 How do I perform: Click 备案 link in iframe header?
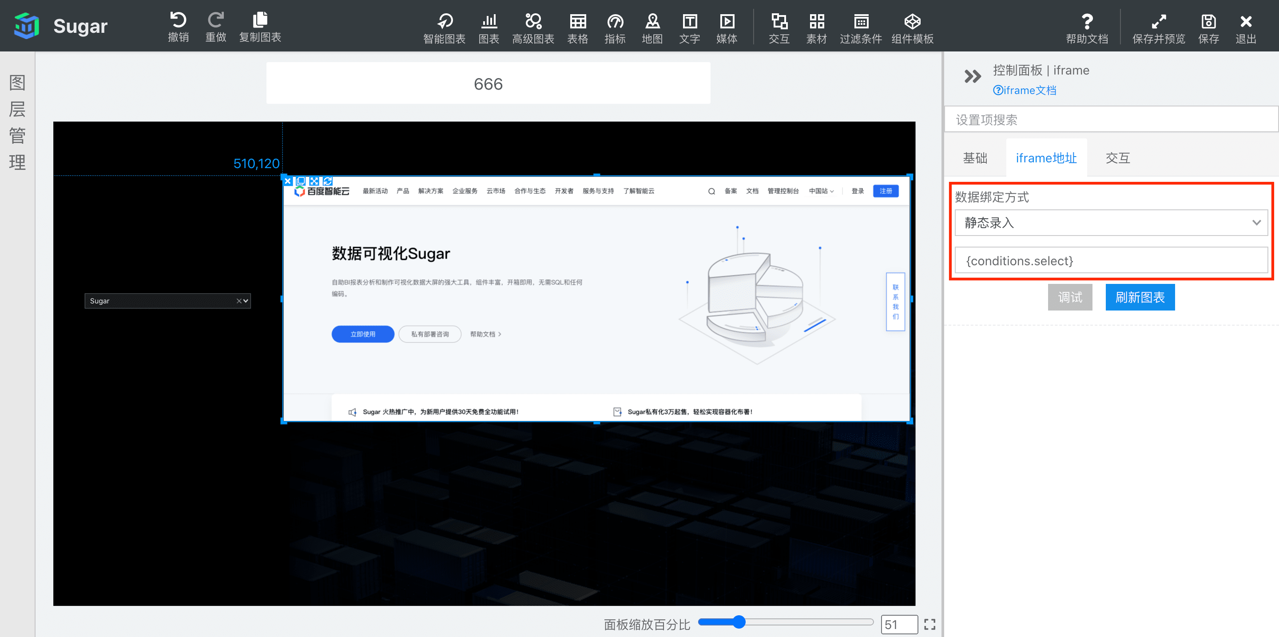coord(731,191)
